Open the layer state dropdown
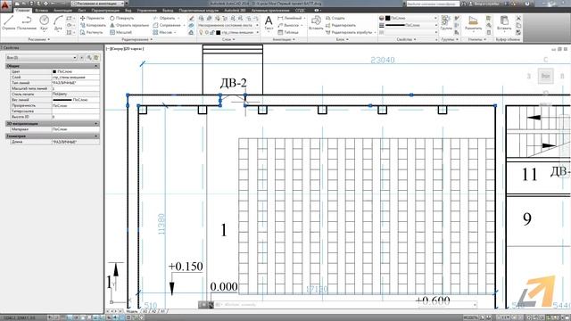The height and width of the screenshot is (321, 571). point(228,25)
